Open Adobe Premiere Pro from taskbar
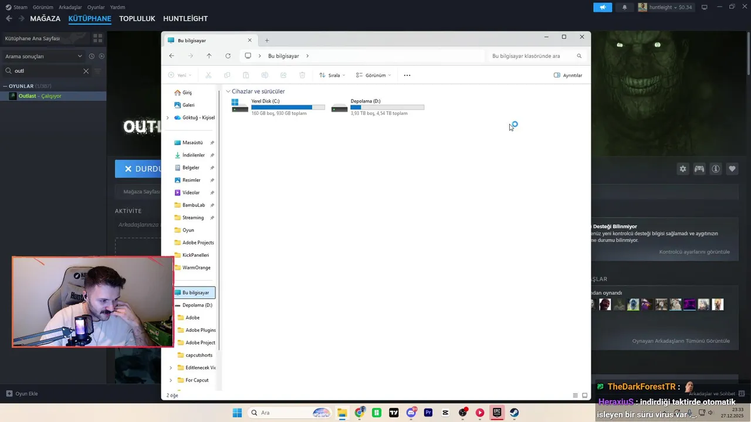 428,413
